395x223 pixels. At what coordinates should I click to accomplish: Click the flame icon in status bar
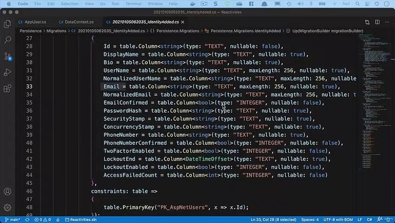[58, 220]
